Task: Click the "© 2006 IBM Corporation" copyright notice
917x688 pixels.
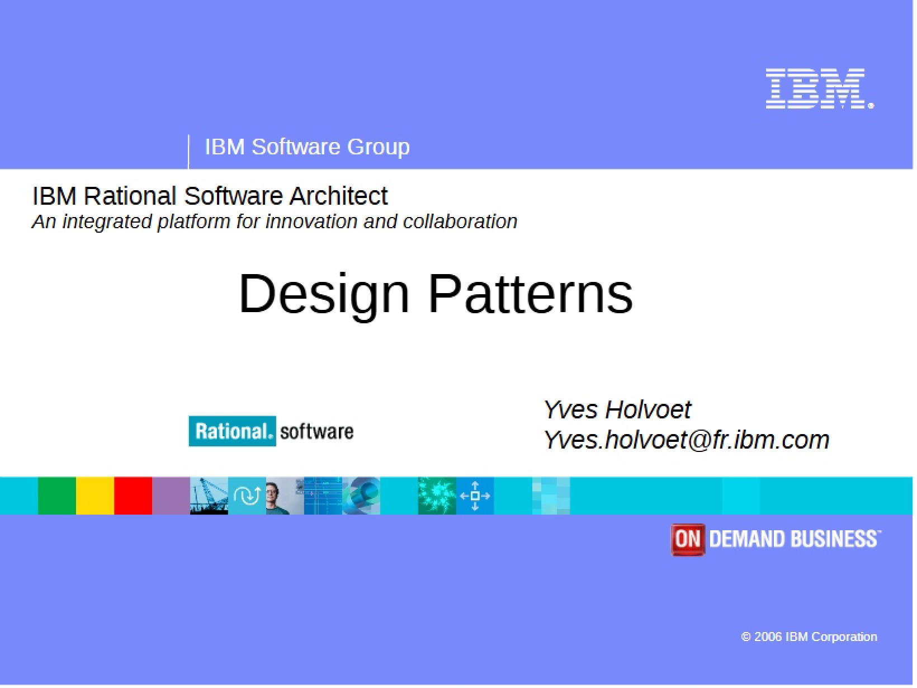Action: [x=809, y=637]
